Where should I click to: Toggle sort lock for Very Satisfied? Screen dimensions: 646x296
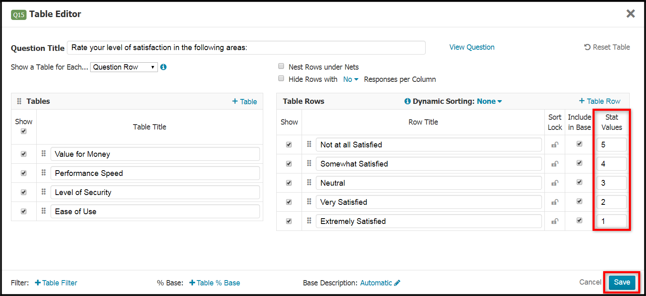555,202
